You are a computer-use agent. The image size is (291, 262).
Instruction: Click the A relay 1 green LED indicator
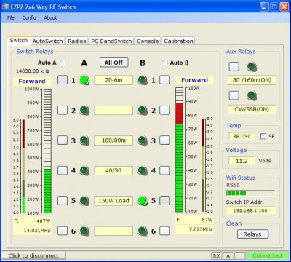pyautogui.click(x=84, y=80)
